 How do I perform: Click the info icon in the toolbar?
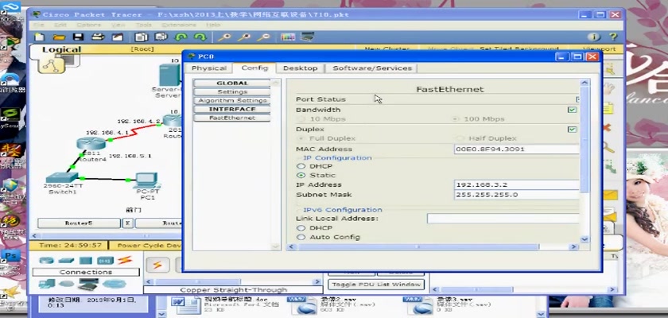coord(594,37)
